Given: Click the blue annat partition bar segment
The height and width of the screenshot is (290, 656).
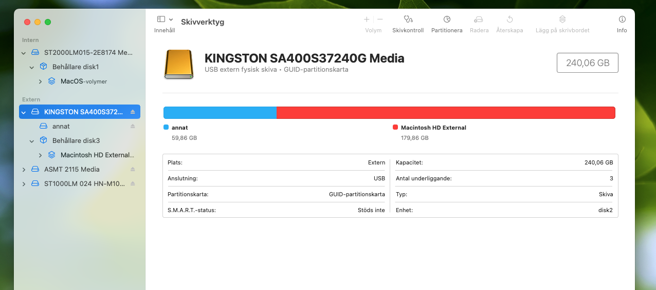Looking at the screenshot, I should pyautogui.click(x=220, y=113).
